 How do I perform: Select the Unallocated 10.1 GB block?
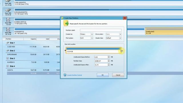click(164, 31)
